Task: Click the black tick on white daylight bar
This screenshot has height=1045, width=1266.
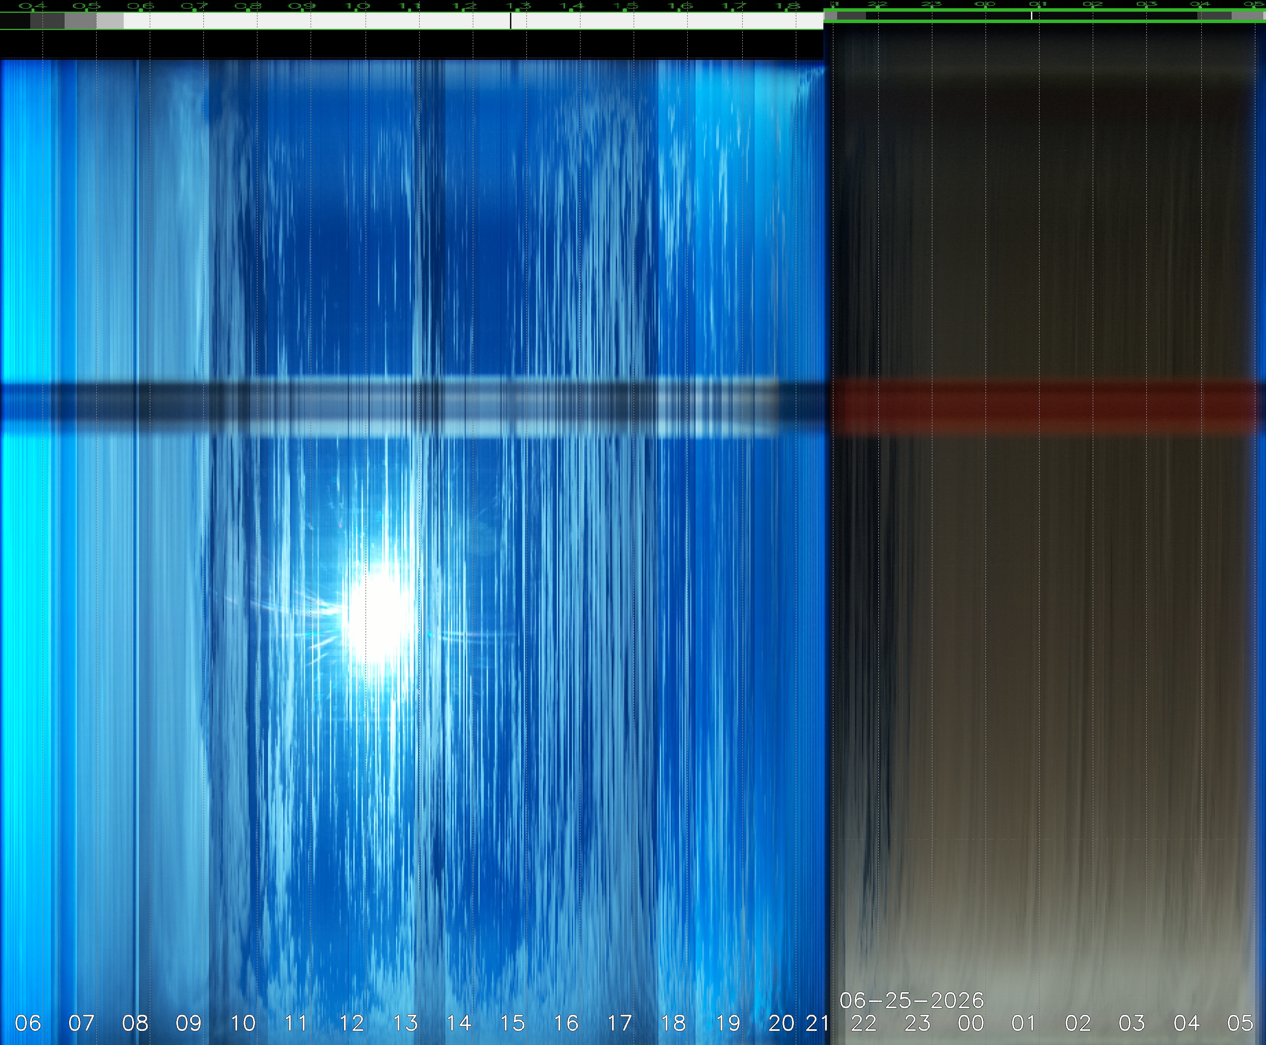Action: (511, 21)
